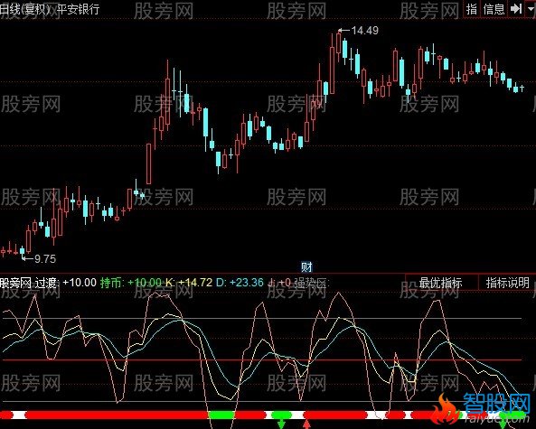Open the 最优指标 tab
This screenshot has height=429, width=536.
(x=440, y=283)
